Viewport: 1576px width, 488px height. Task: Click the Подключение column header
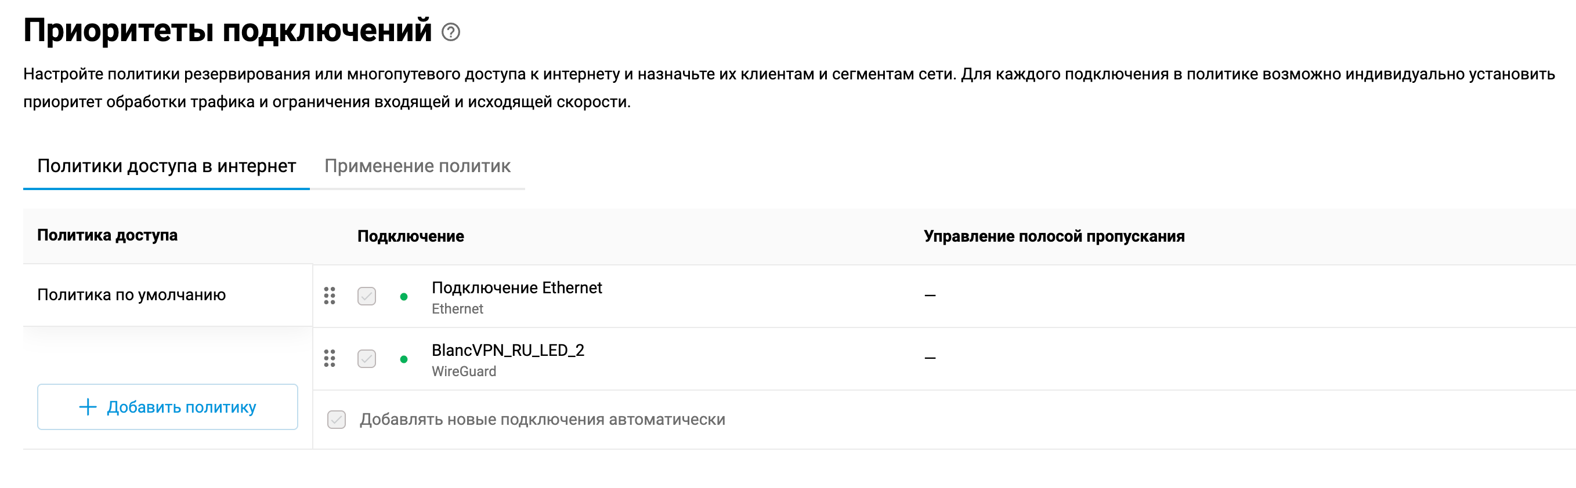pos(410,236)
